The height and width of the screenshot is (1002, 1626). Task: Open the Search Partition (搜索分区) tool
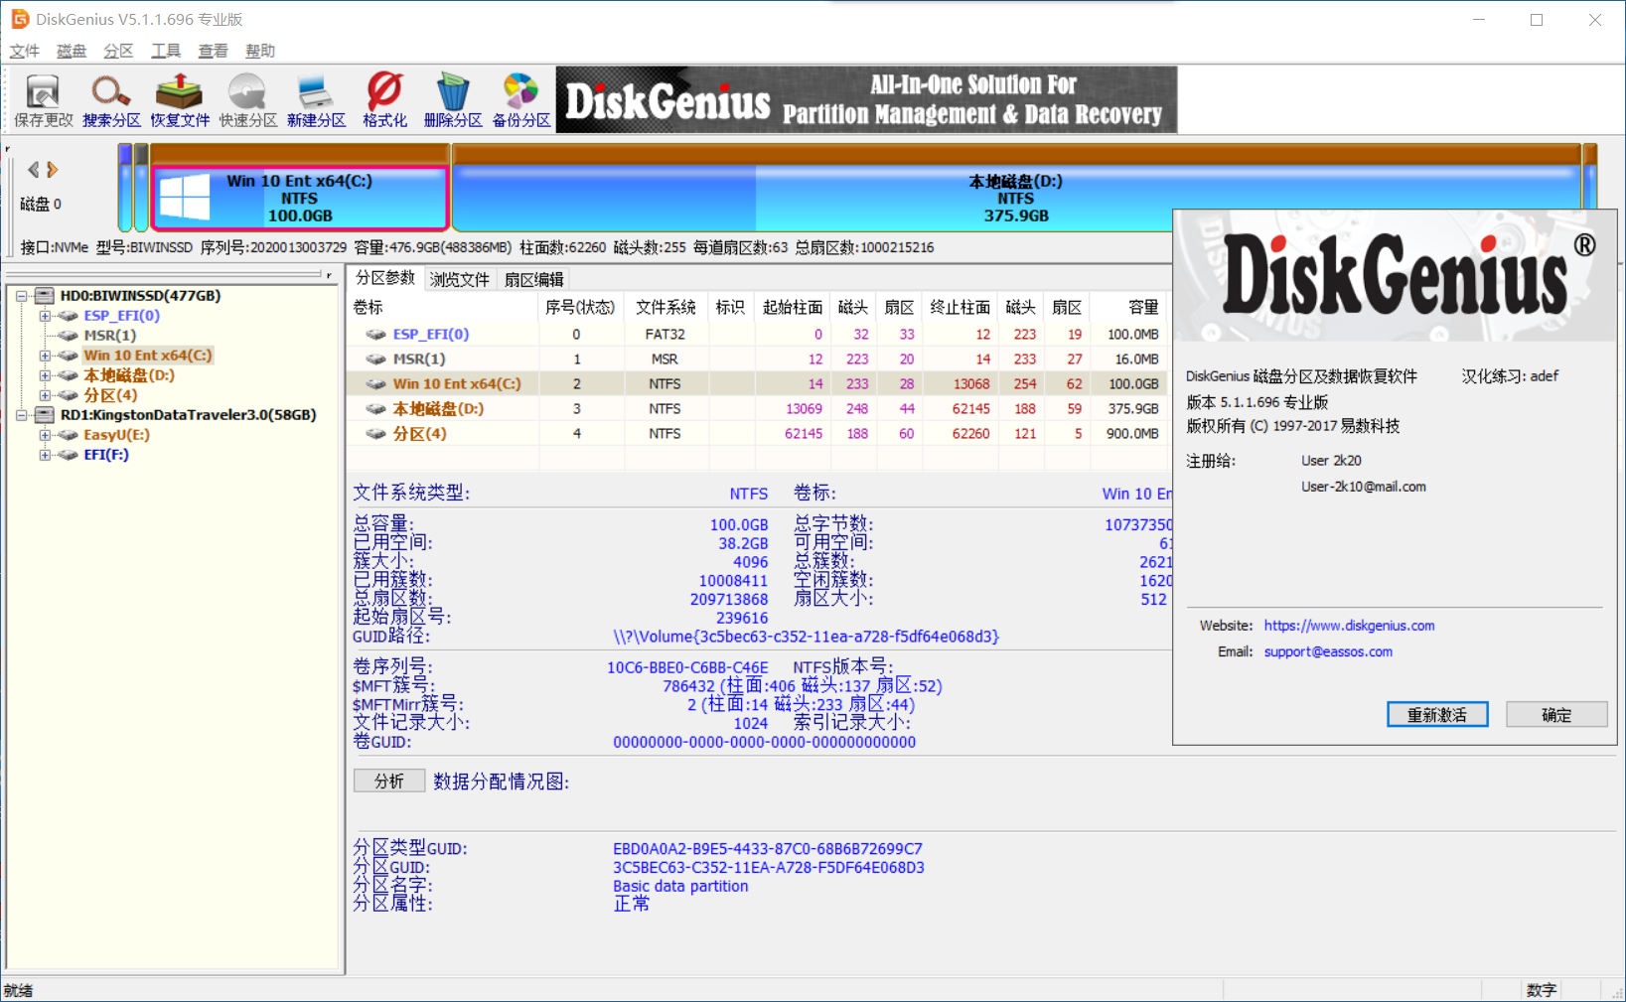click(x=111, y=100)
